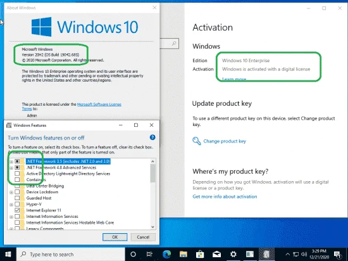Expand Device Lockdown tree node
Screen dimensions: 348x261
(x=11, y=192)
